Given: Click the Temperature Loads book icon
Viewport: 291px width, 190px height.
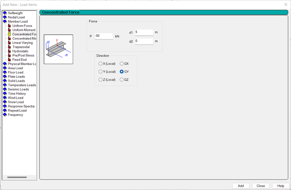Looking at the screenshot, I should [5, 85].
